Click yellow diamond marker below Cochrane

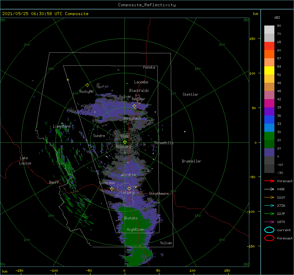point(112,189)
